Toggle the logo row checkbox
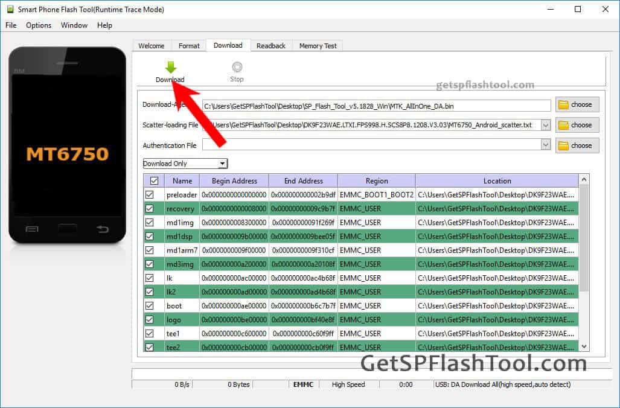This screenshot has width=620, height=408. click(x=150, y=319)
